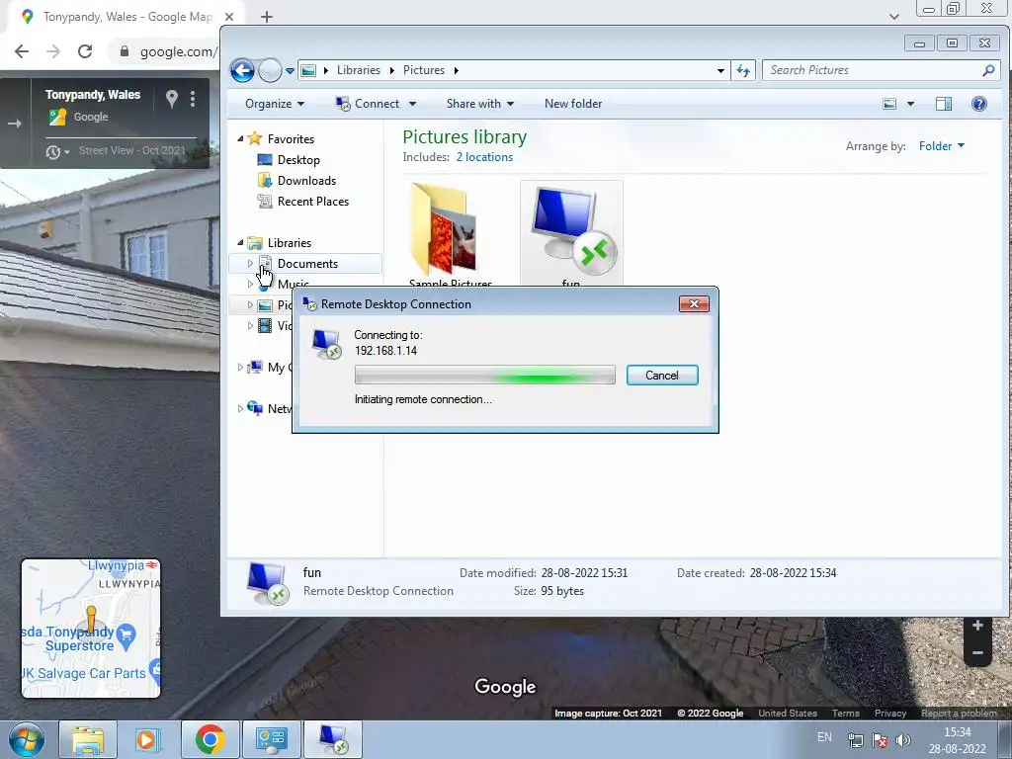
Task: Select Downloads under Favorites
Action: [306, 181]
